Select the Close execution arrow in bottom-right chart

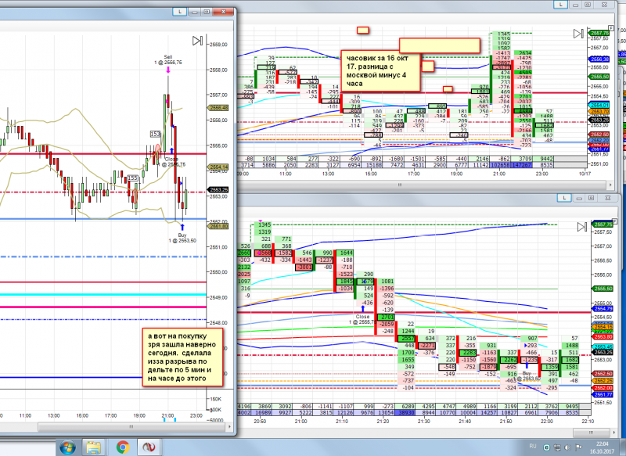point(363,308)
